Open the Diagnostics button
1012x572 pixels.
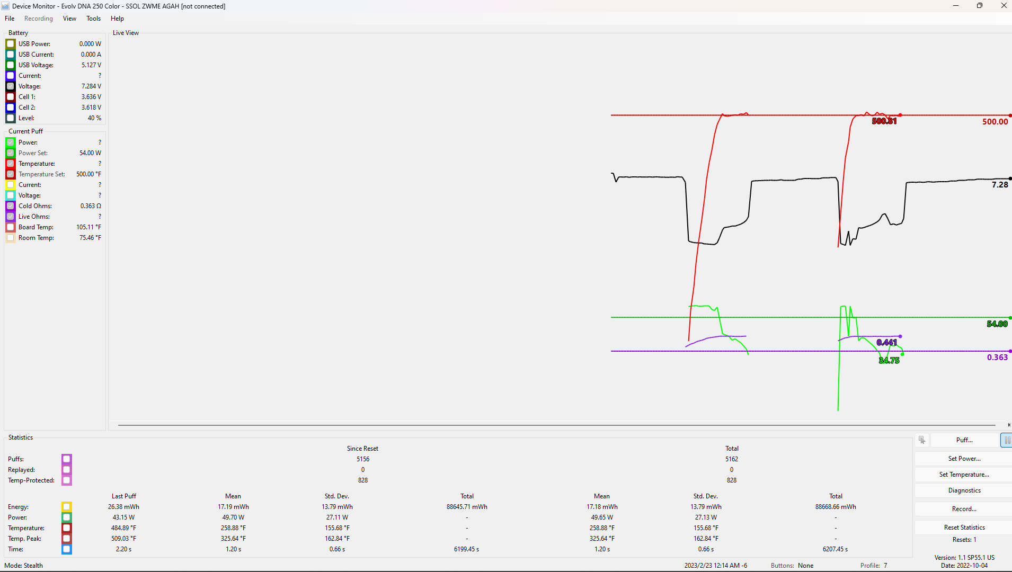click(964, 490)
